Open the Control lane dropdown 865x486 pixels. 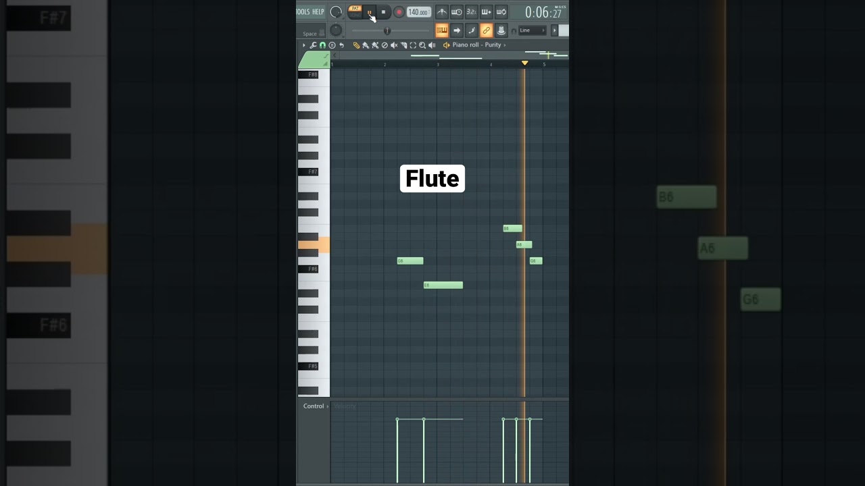pos(315,406)
